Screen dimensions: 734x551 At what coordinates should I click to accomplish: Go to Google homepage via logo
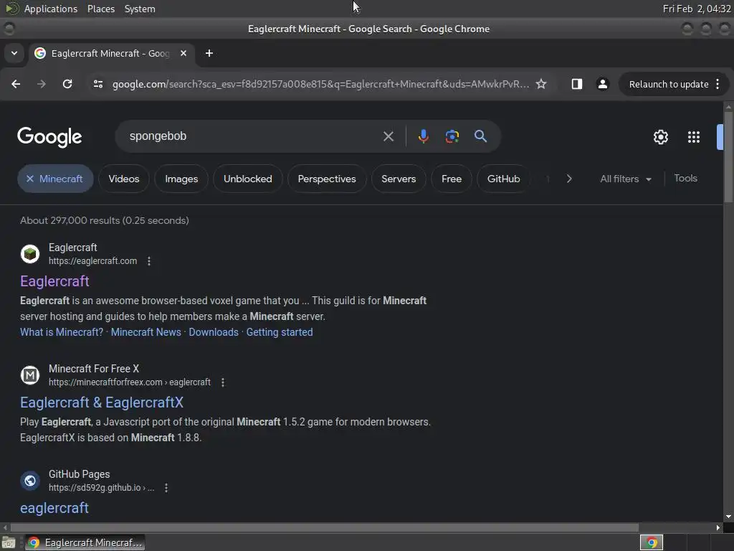[49, 137]
